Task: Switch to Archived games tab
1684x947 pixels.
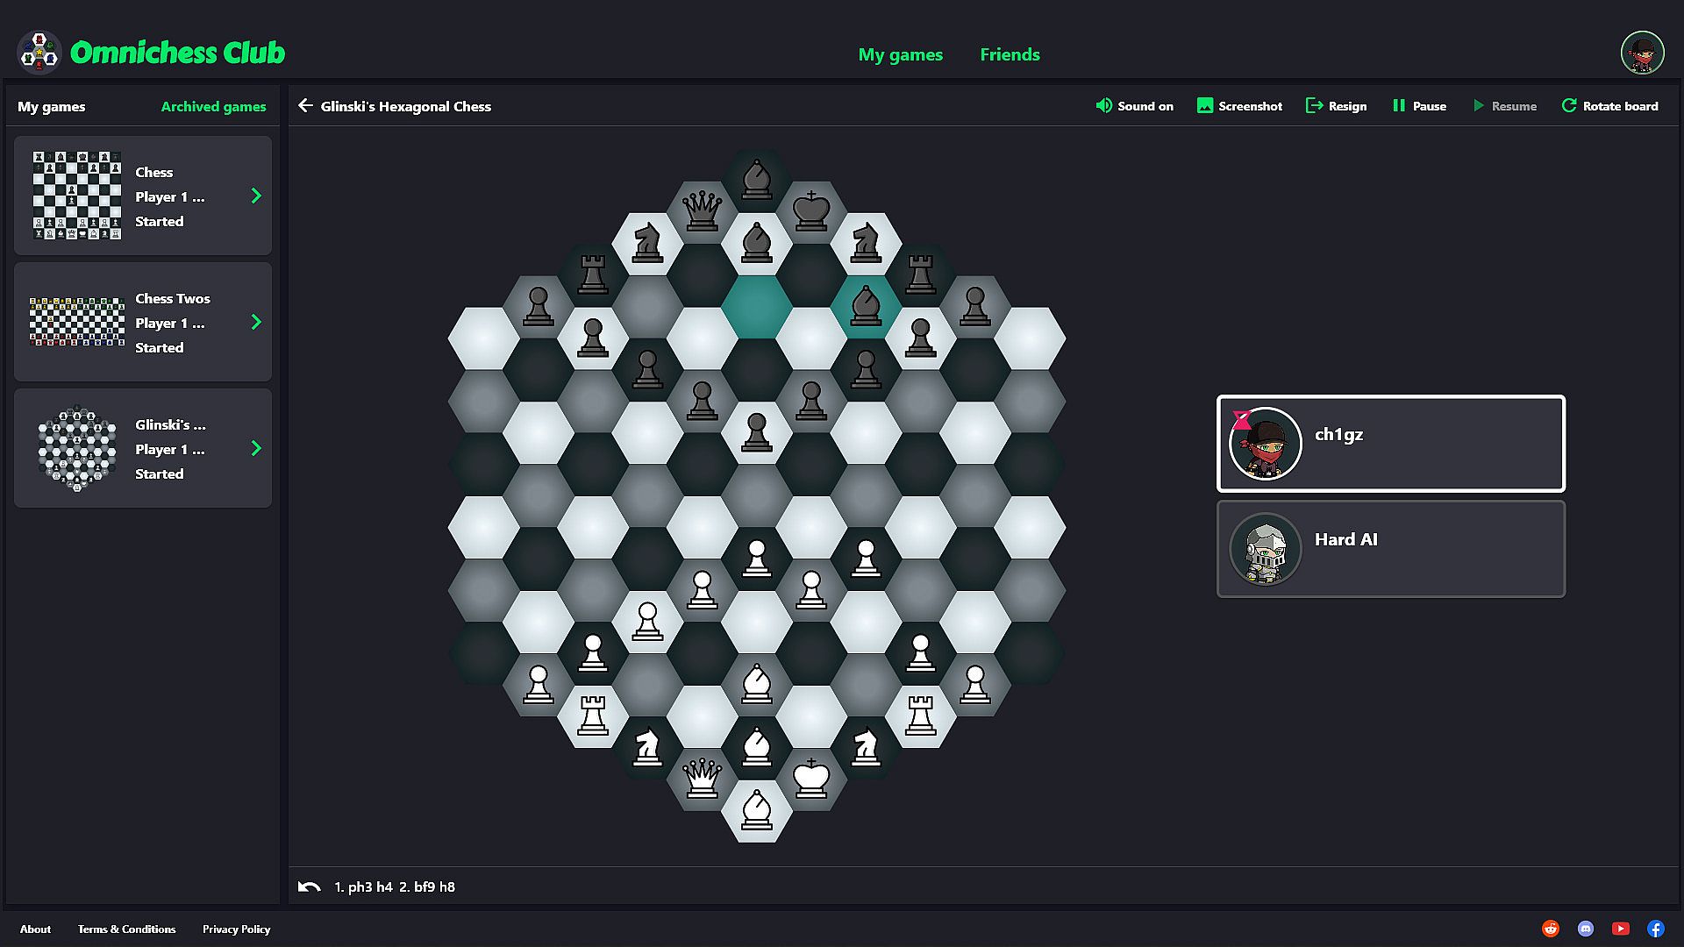Action: 213,106
